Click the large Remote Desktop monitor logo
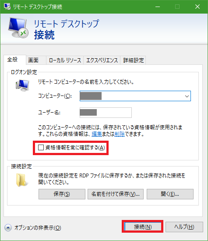Screen dimensions: 208x241 18,28
